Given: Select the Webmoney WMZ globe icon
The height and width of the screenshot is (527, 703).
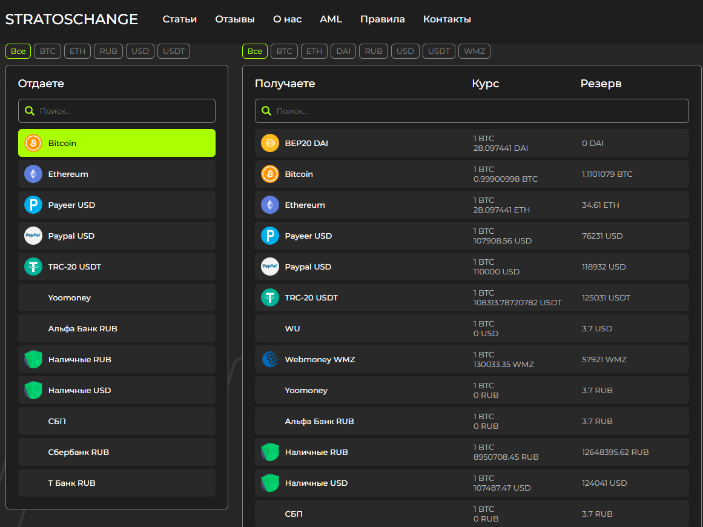Looking at the screenshot, I should pyautogui.click(x=270, y=359).
